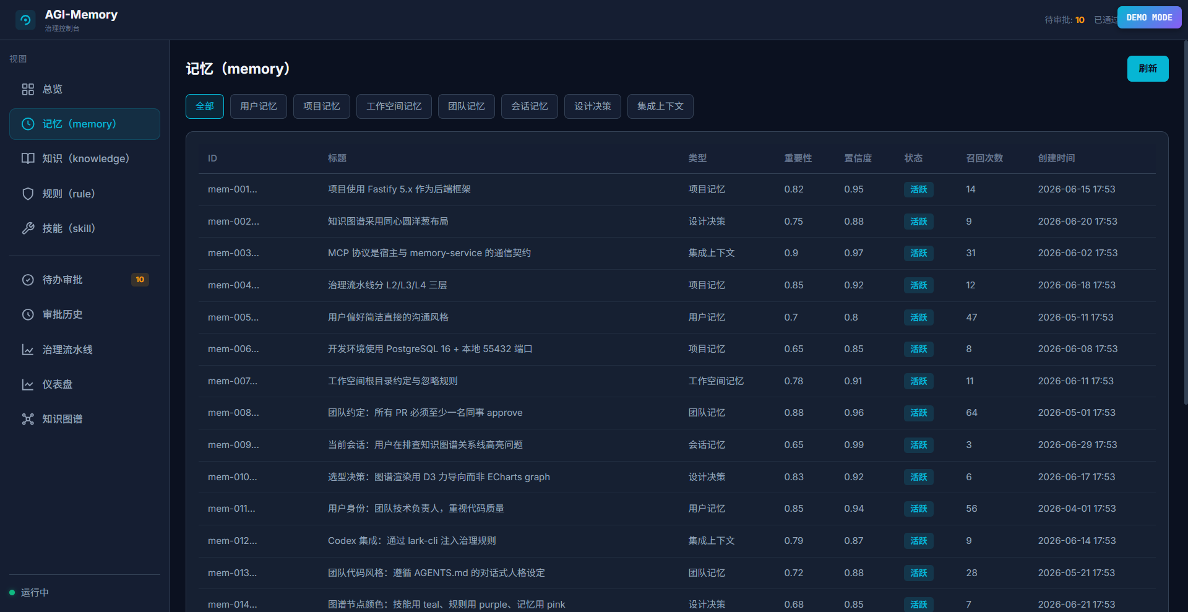1188x612 pixels.
Task: Click the 召回次数 column header
Action: click(984, 158)
